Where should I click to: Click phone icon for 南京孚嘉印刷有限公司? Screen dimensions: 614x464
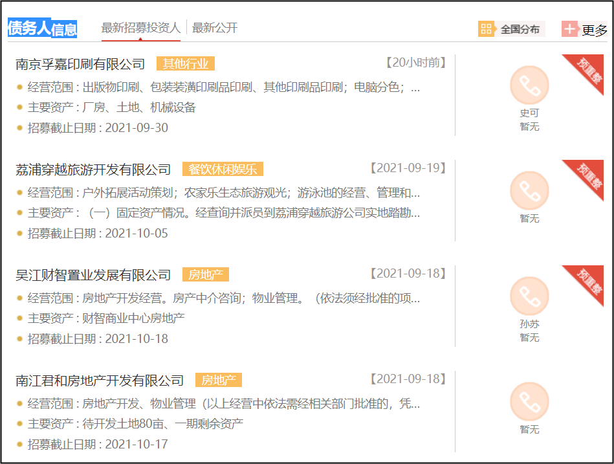pyautogui.click(x=529, y=85)
